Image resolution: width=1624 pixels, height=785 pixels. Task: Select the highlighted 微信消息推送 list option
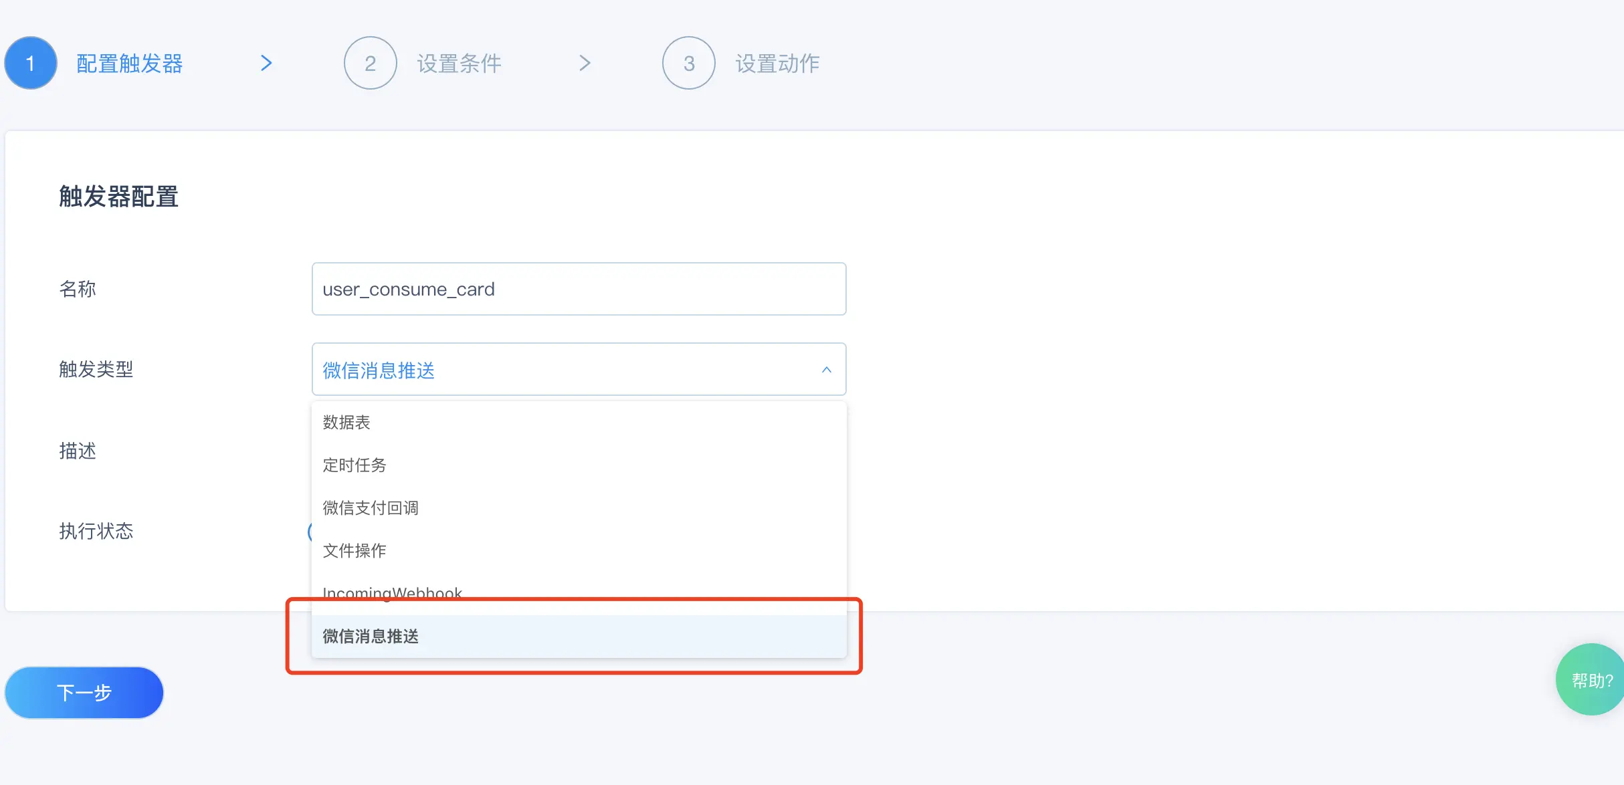(x=371, y=637)
